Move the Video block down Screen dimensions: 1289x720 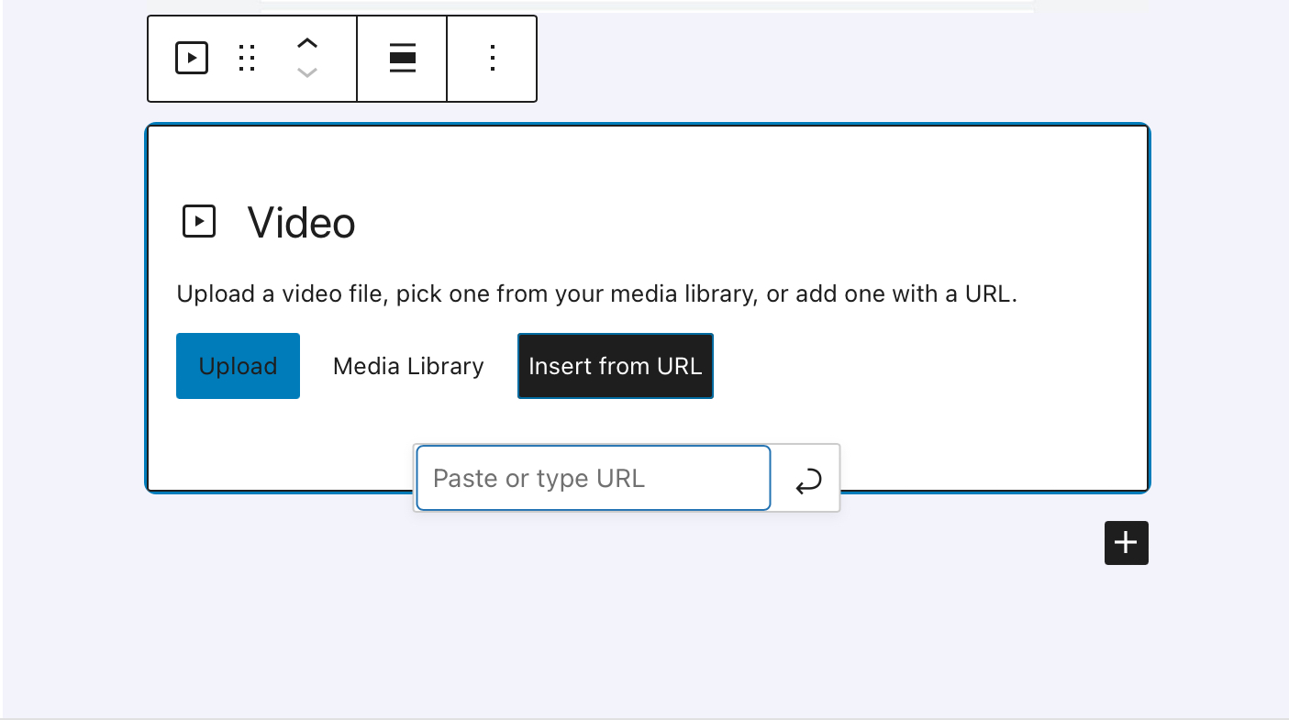(x=307, y=72)
